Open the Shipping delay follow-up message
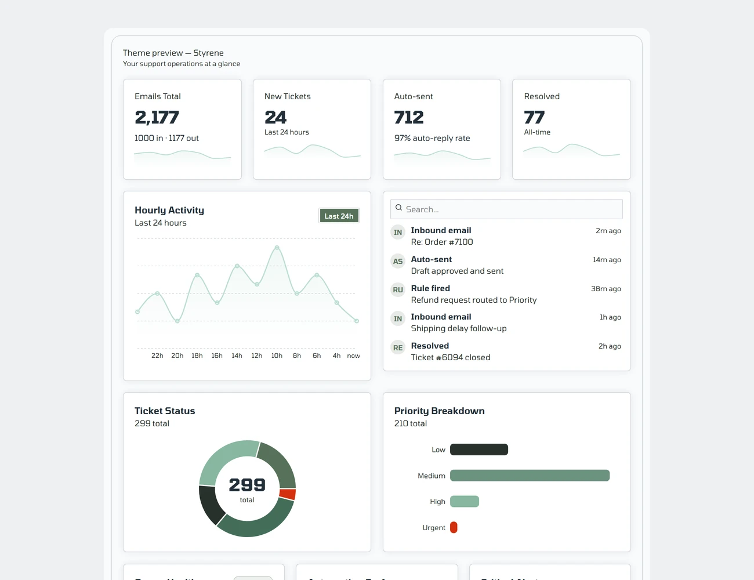This screenshot has width=754, height=580. coord(459,328)
